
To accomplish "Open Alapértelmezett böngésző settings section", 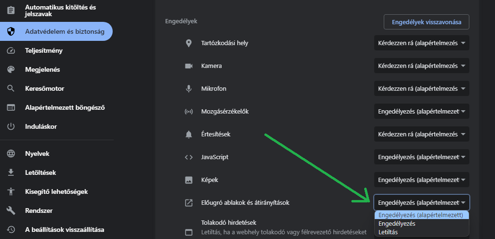I will [65, 107].
